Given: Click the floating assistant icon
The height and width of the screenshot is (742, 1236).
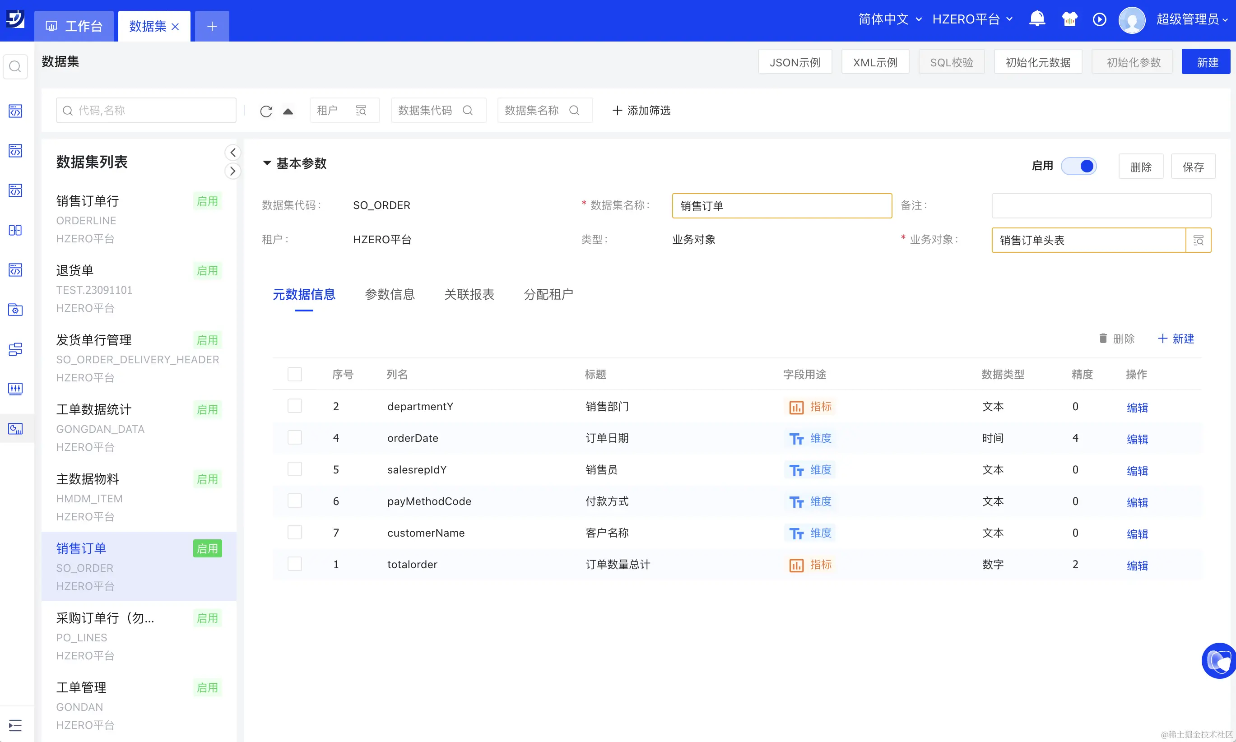Looking at the screenshot, I should tap(1219, 661).
